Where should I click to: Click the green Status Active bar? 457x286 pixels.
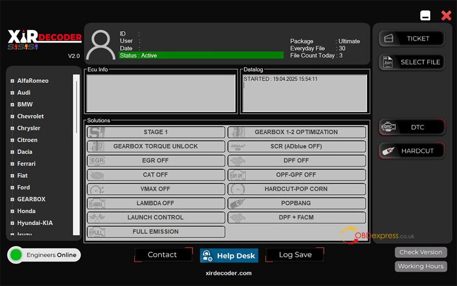(x=201, y=55)
